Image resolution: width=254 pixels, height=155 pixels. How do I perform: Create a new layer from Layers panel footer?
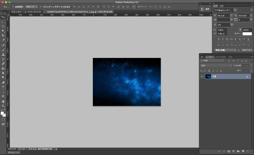tap(243, 151)
